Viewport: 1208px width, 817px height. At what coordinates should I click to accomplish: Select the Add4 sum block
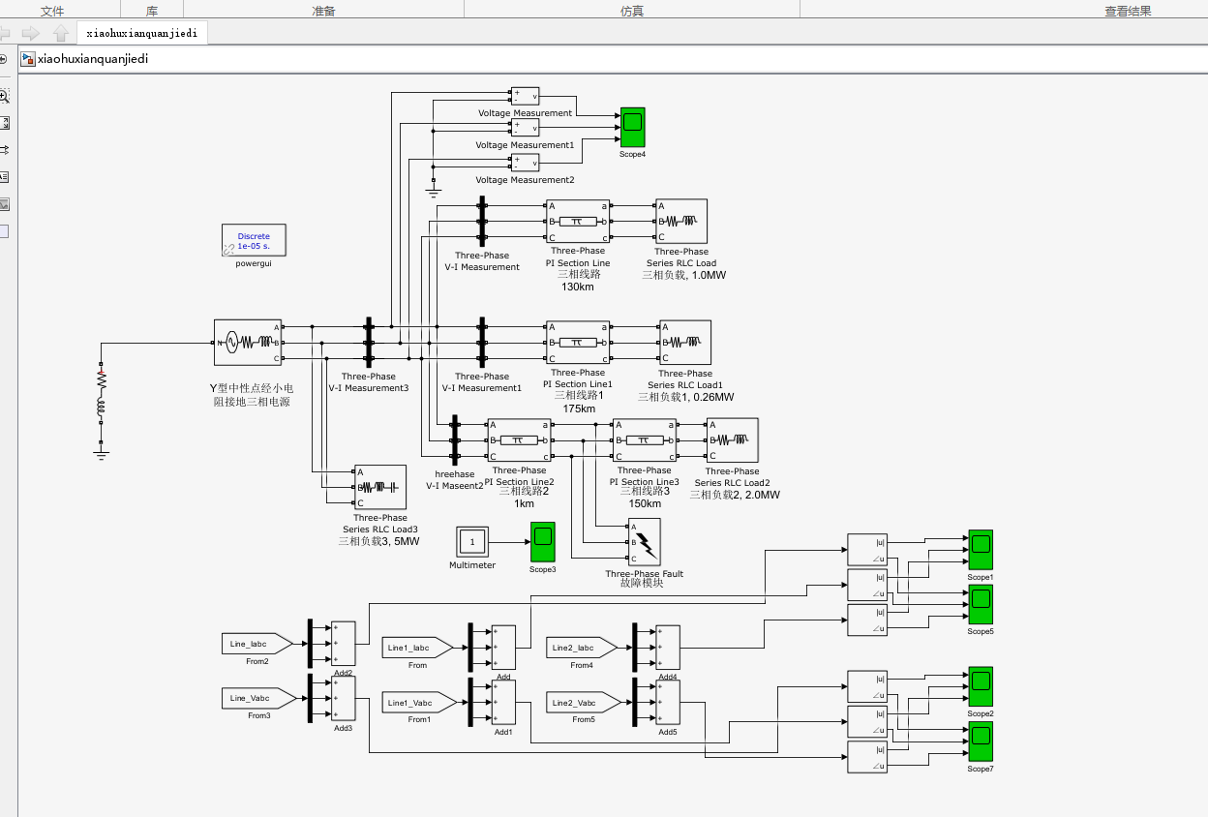click(668, 648)
